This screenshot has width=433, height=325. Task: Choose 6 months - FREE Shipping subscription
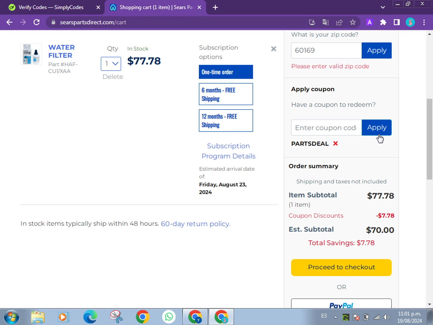[x=226, y=94]
